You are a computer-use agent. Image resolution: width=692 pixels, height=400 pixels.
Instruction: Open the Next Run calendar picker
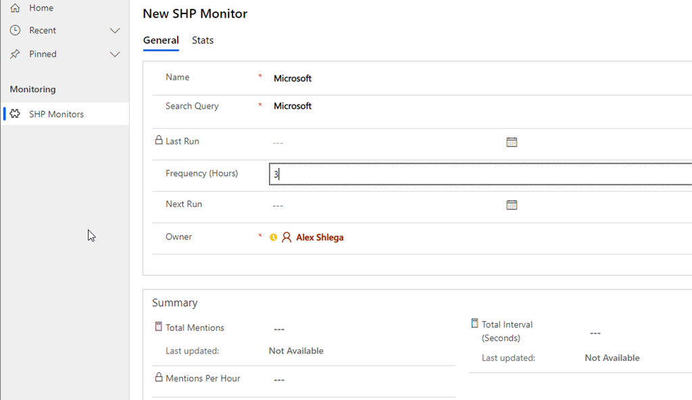[x=512, y=205]
